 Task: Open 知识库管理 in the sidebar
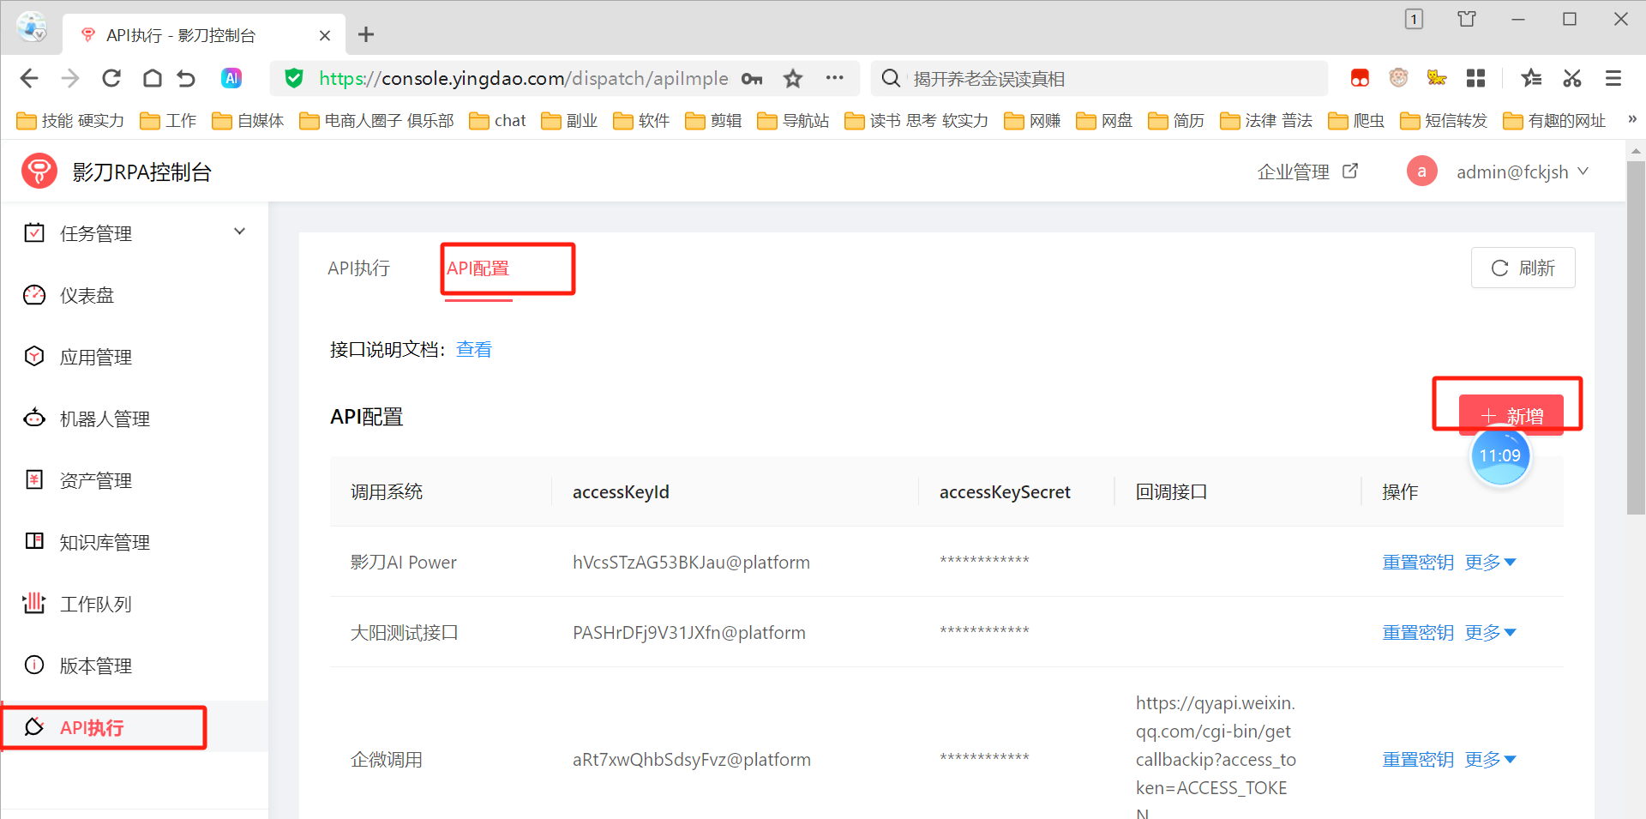[135, 542]
